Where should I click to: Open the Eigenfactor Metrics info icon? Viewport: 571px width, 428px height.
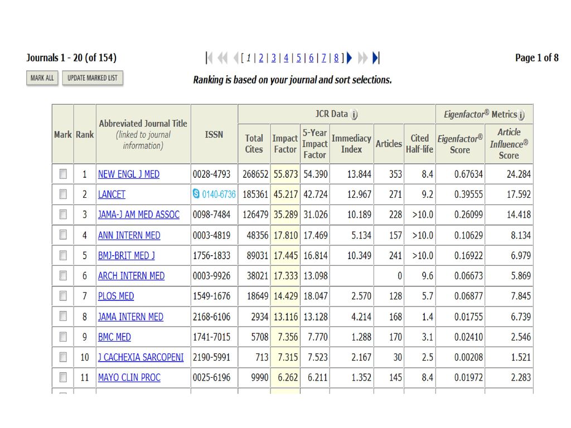pyautogui.click(x=521, y=115)
